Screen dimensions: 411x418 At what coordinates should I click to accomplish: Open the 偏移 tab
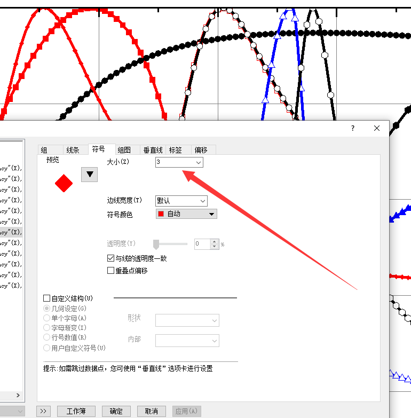point(204,150)
